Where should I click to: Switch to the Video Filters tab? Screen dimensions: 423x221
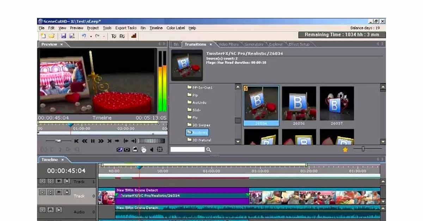(229, 44)
